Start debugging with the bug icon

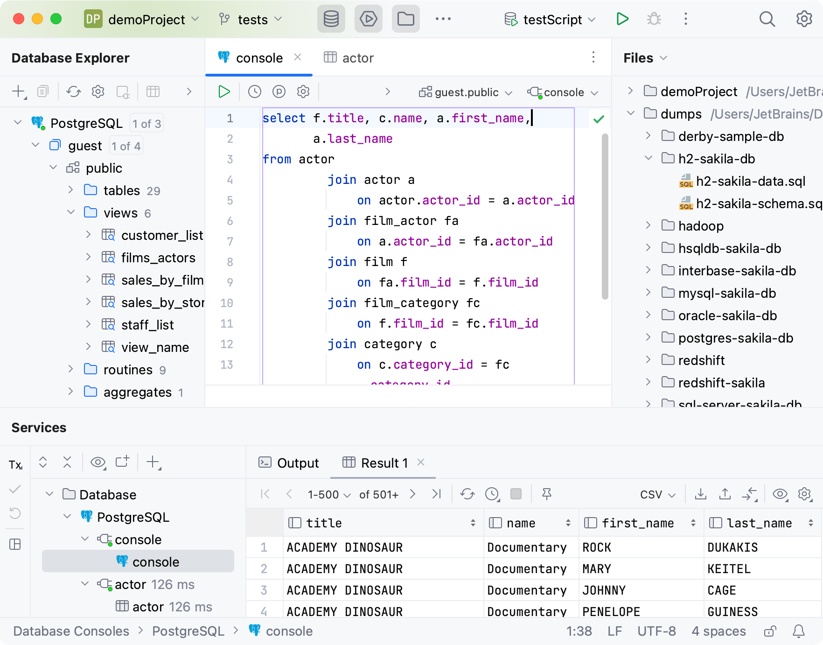click(x=654, y=19)
